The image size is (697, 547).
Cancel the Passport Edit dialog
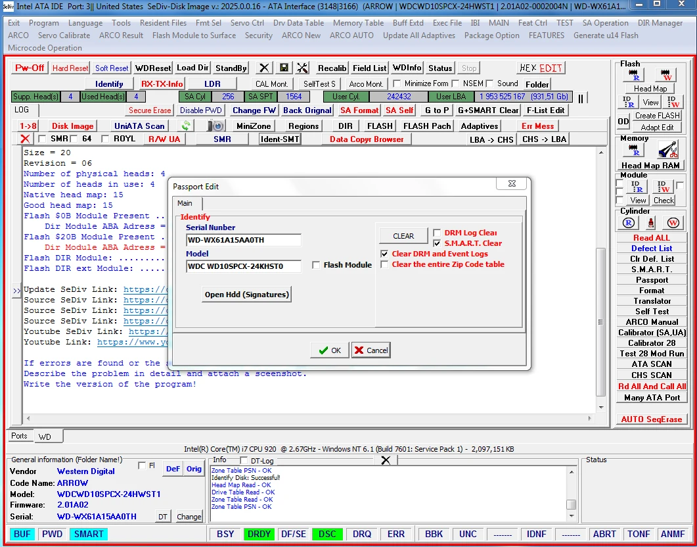click(371, 350)
